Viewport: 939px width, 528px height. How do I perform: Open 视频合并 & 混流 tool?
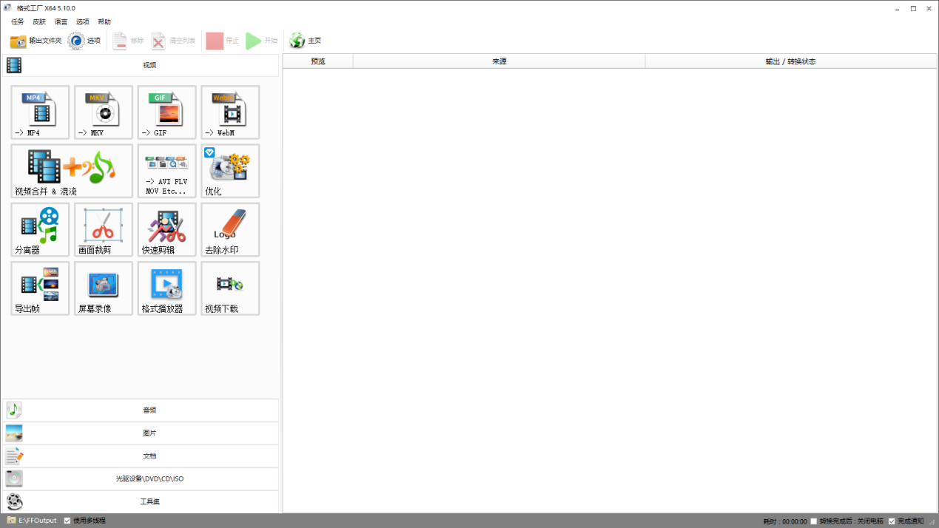pyautogui.click(x=72, y=171)
